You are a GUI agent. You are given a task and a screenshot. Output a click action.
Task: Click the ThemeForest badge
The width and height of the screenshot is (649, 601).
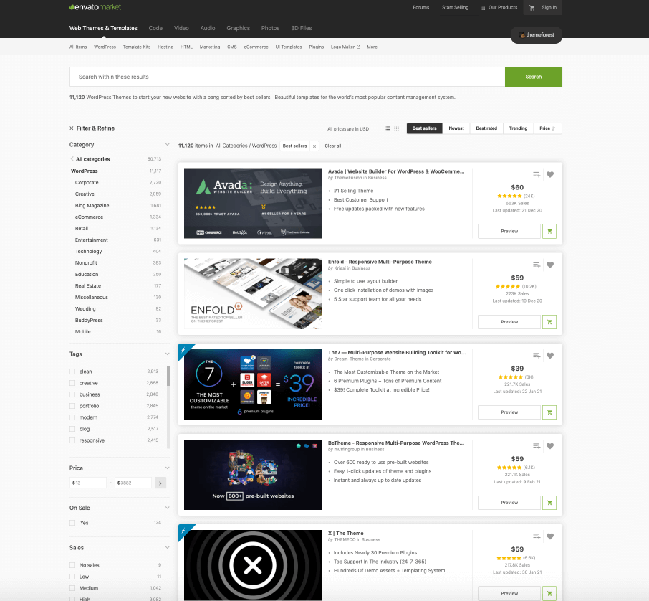click(x=537, y=35)
